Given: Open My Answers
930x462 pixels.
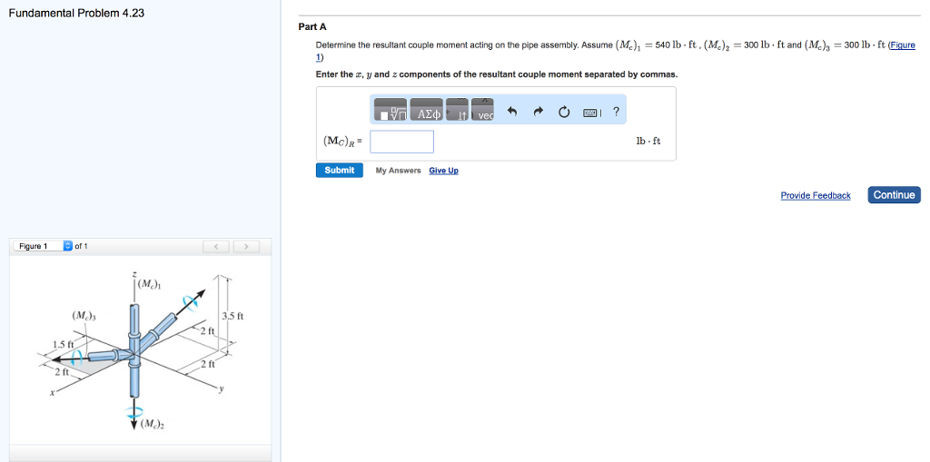Looking at the screenshot, I should (398, 171).
